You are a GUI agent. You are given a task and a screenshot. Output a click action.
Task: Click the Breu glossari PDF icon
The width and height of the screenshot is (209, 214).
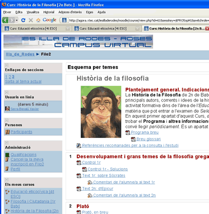(x=133, y=139)
